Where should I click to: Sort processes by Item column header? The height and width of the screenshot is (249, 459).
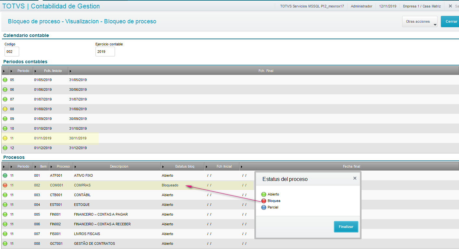[41, 166]
